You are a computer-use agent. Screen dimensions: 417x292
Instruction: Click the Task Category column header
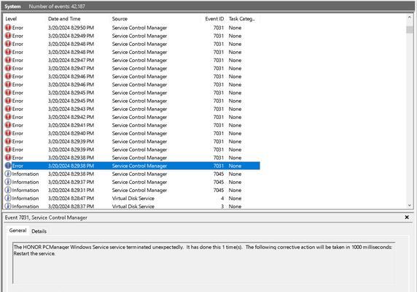coord(242,19)
